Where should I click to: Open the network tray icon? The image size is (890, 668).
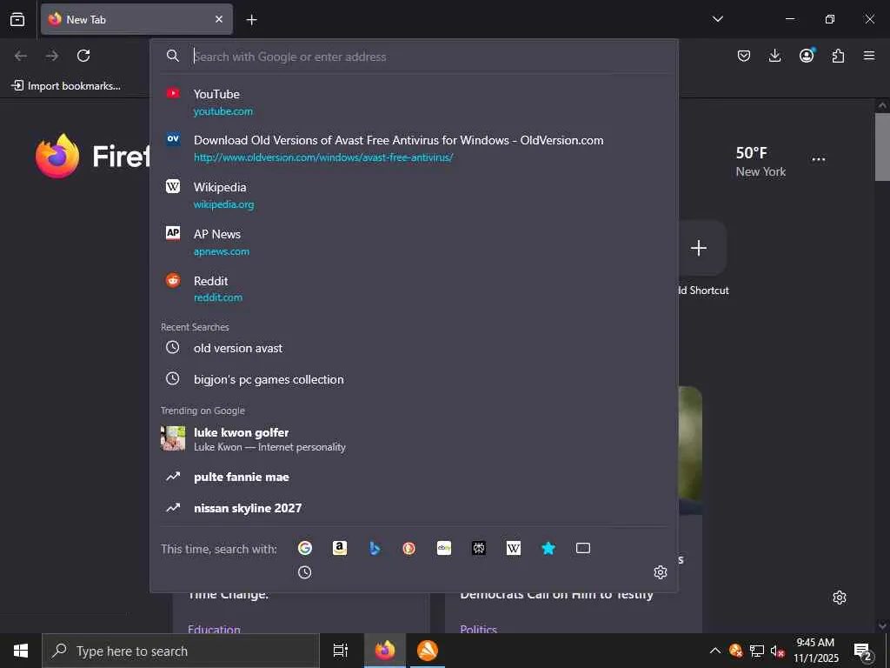pyautogui.click(x=757, y=651)
